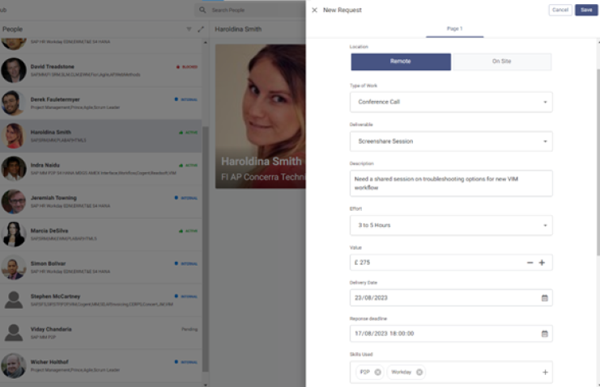Expand the Effort dropdown

(545, 225)
